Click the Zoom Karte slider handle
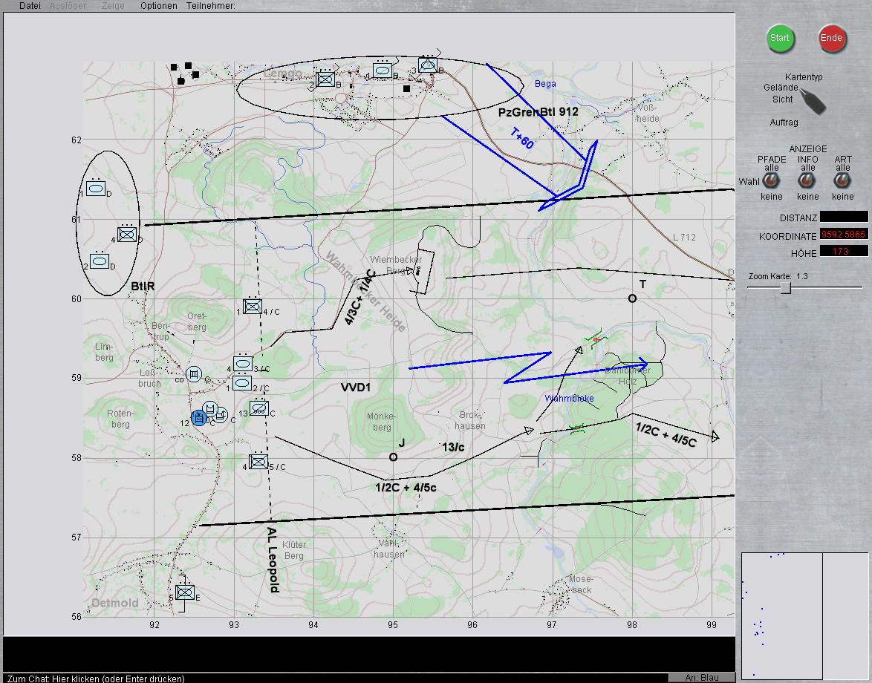Image resolution: width=872 pixels, height=683 pixels. click(x=786, y=288)
